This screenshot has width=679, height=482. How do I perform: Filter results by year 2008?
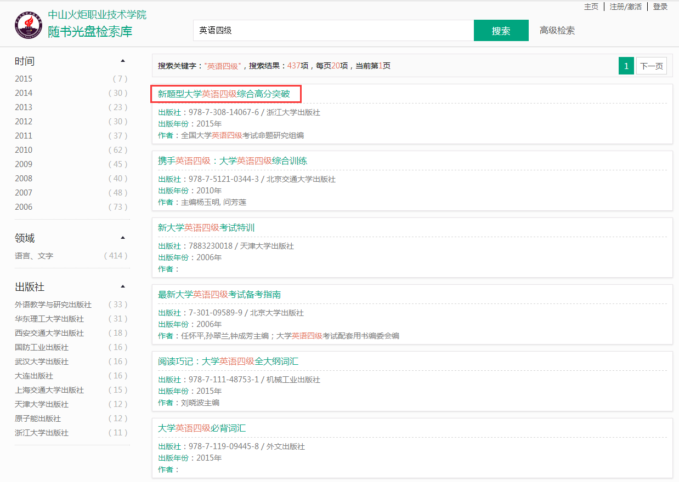24,179
